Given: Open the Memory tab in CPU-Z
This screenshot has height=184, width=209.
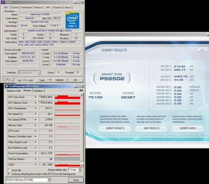Looking at the screenshot, I should 38,8.
